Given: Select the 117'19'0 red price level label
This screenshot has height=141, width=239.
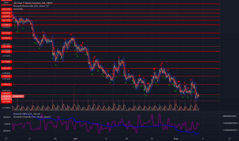Looking at the screenshot, I should pos(6,102).
